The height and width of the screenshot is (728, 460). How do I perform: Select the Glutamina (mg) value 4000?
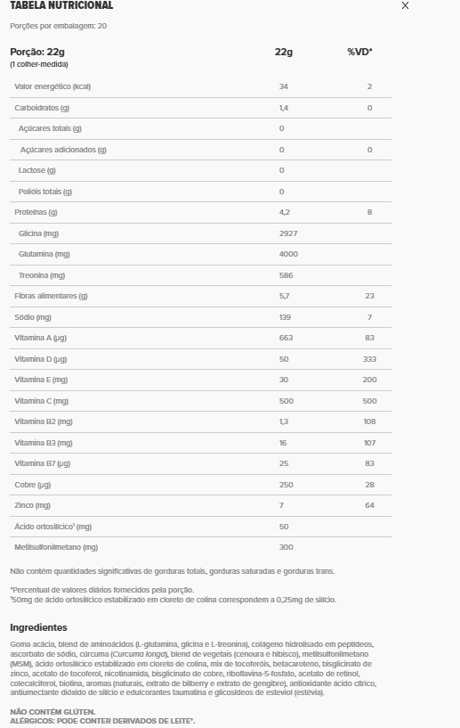point(288,254)
